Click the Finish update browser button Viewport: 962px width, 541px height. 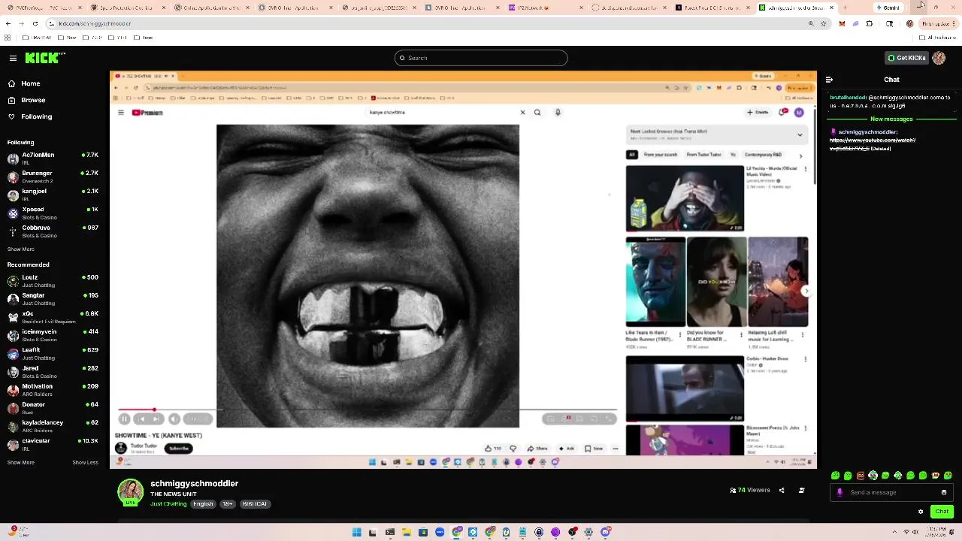pos(937,23)
